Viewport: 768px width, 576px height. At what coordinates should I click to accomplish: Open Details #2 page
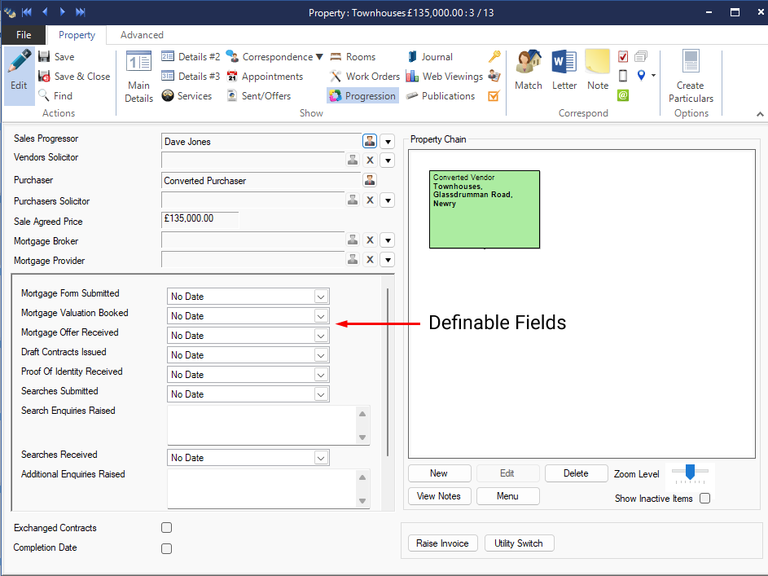click(191, 57)
